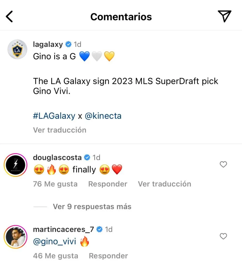
Task: Reply to douglascosta's comment
Action: 108,184
